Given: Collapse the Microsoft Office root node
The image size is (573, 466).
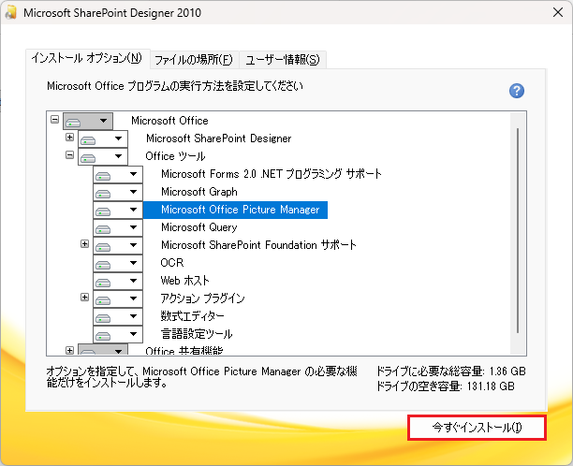Looking at the screenshot, I should click(x=54, y=120).
